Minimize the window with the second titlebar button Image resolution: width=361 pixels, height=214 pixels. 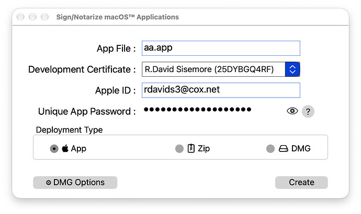[32, 17]
